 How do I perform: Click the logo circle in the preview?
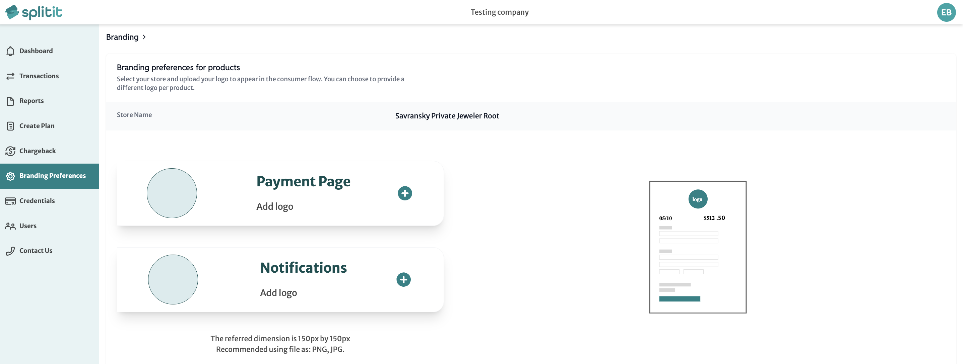coord(698,199)
